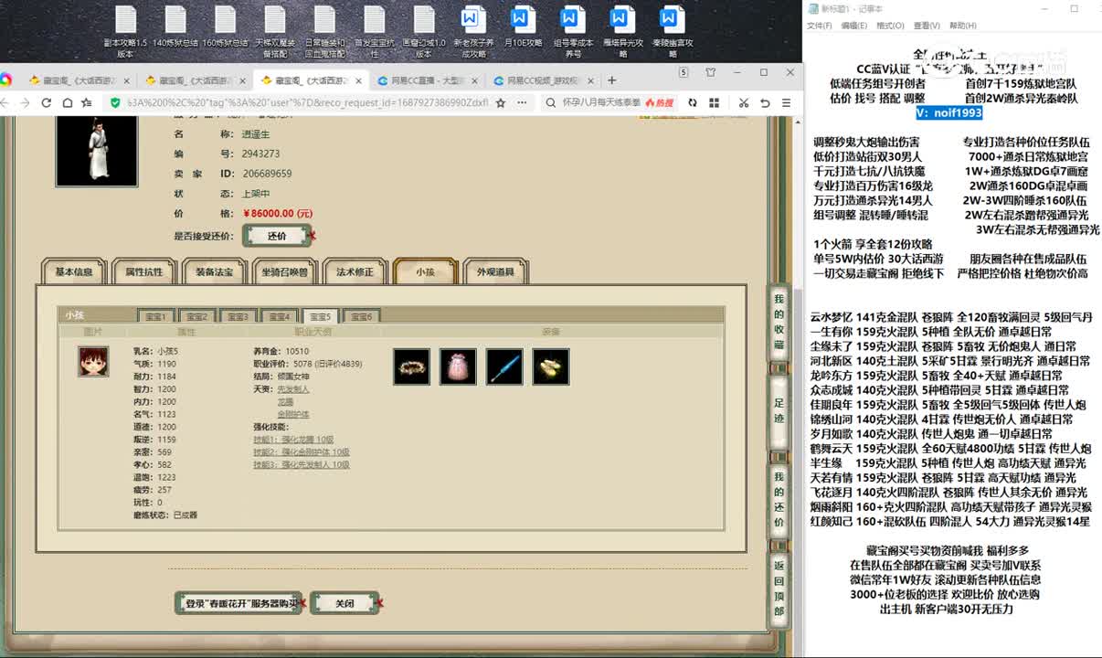Open the 先发制人 talent link
Viewport: 1102px width, 658px height.
coord(294,388)
